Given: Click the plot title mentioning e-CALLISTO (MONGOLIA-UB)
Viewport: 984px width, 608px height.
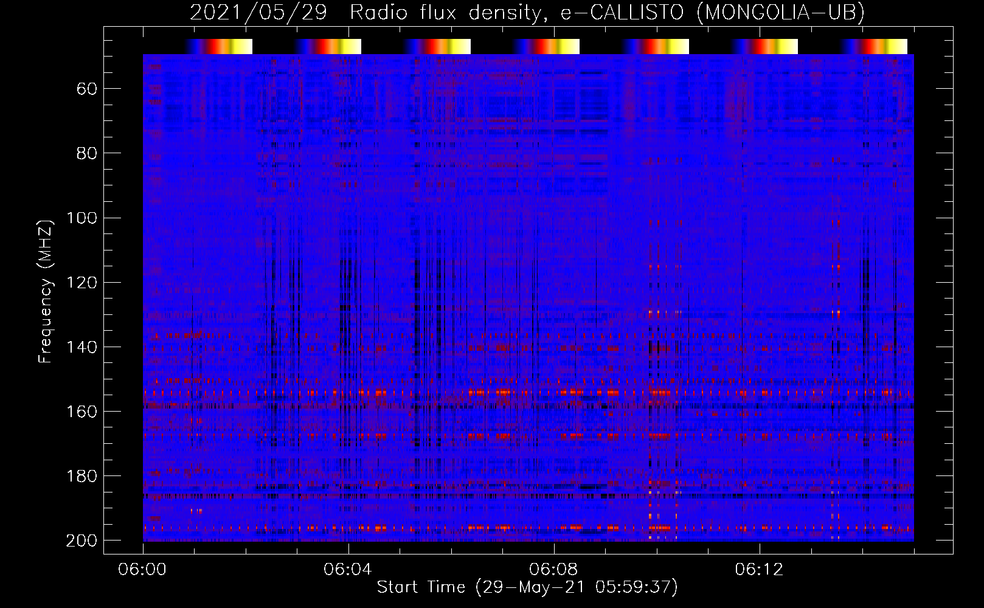Looking at the screenshot, I should pos(527,13).
